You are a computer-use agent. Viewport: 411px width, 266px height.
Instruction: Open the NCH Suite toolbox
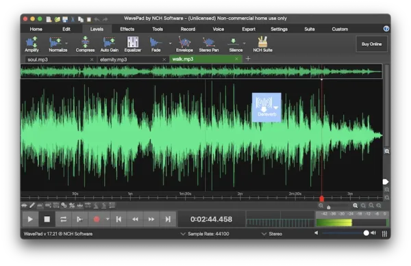[262, 44]
